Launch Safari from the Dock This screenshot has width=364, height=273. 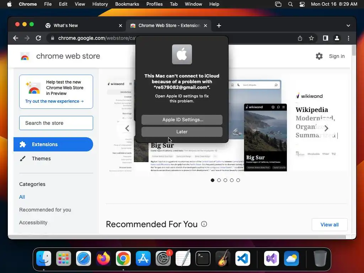click(84, 258)
